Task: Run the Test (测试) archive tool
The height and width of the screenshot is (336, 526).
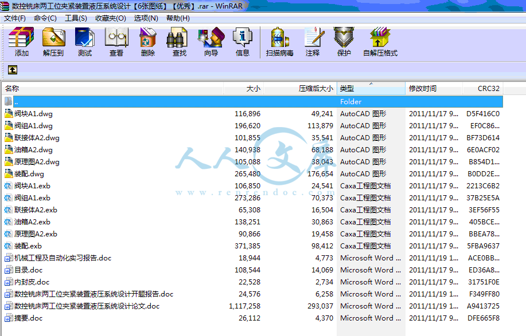Action: point(85,37)
